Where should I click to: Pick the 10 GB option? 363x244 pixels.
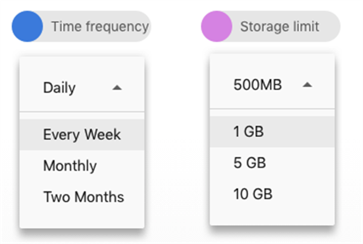[272, 194]
